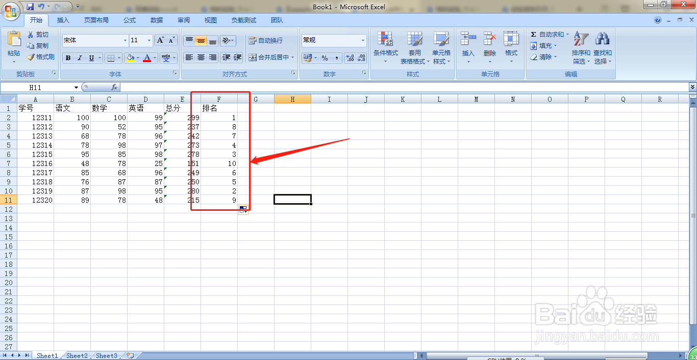The image size is (697, 360).
Task: Switch to 数据 ribbon tab
Action: [x=157, y=20]
